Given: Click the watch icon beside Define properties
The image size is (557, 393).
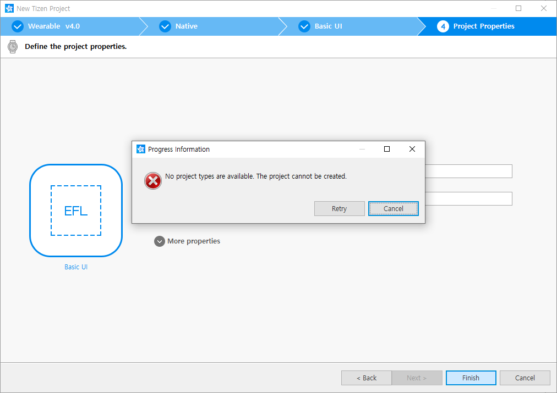Looking at the screenshot, I should [x=13, y=47].
